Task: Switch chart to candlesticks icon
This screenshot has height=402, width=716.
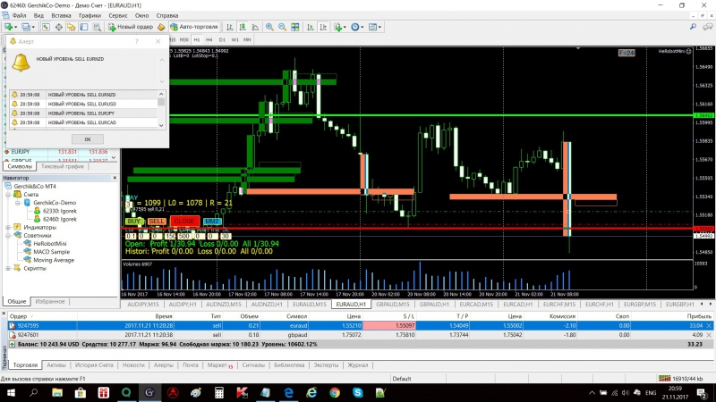Action: 243,28
